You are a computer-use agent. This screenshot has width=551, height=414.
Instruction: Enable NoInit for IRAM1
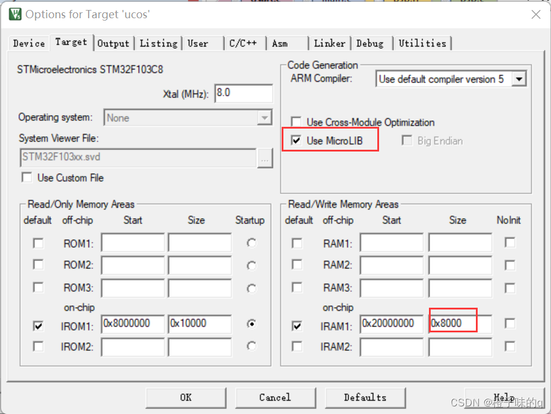pyautogui.click(x=510, y=323)
